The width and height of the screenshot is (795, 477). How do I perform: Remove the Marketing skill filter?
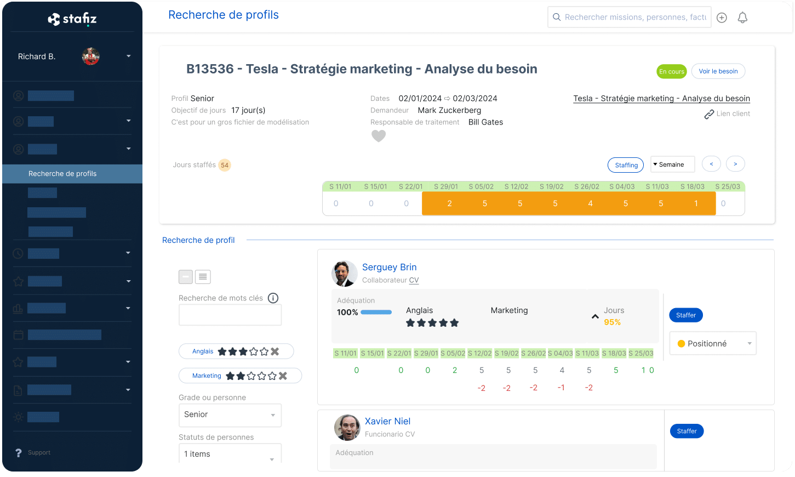283,376
